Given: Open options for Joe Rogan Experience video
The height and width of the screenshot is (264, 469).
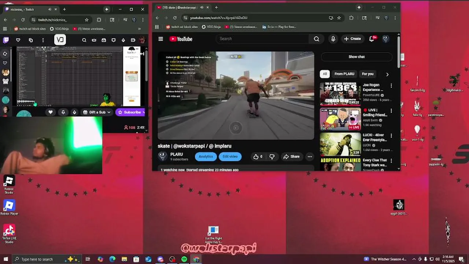Looking at the screenshot, I should pyautogui.click(x=391, y=86).
